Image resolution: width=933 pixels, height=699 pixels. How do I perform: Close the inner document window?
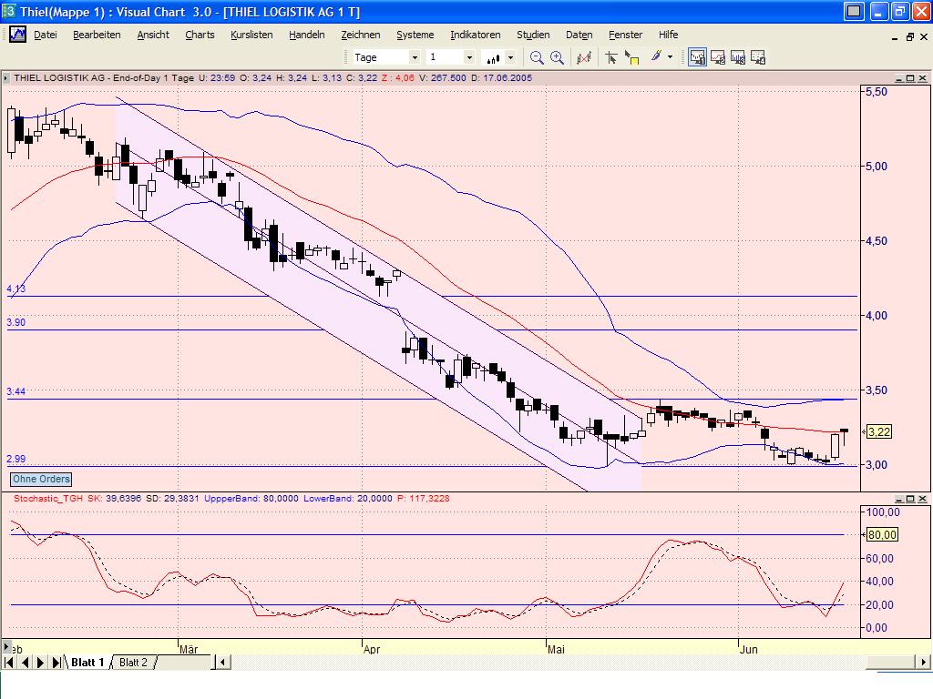(924, 36)
